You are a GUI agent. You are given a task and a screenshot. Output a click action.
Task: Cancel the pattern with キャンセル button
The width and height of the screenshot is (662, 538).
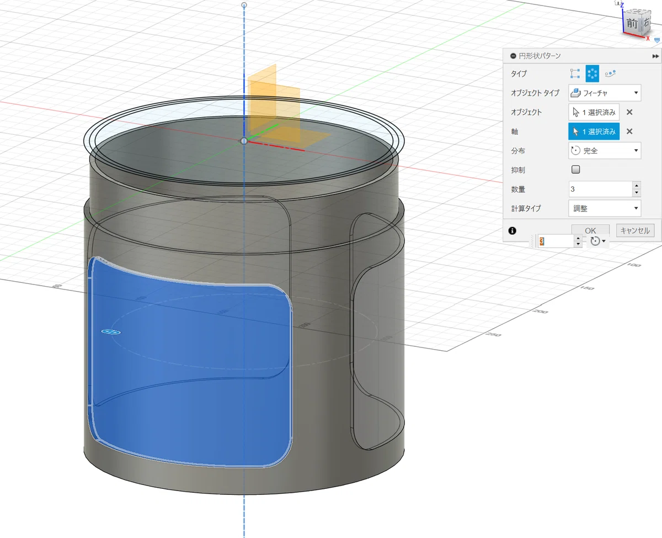635,230
